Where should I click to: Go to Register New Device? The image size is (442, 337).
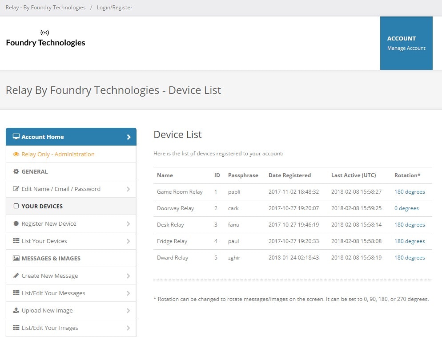71,223
